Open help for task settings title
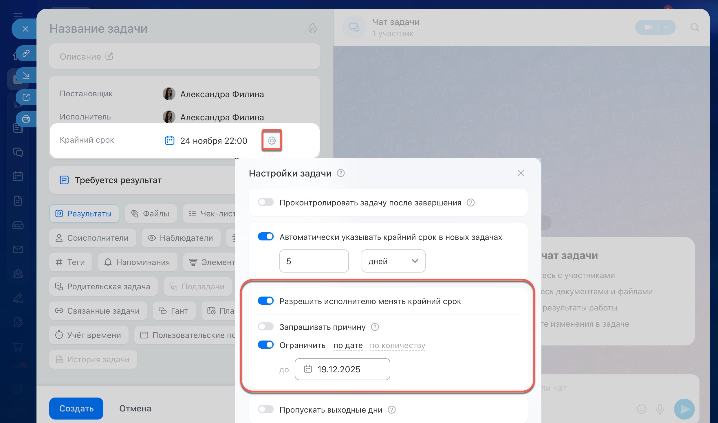 pos(341,173)
